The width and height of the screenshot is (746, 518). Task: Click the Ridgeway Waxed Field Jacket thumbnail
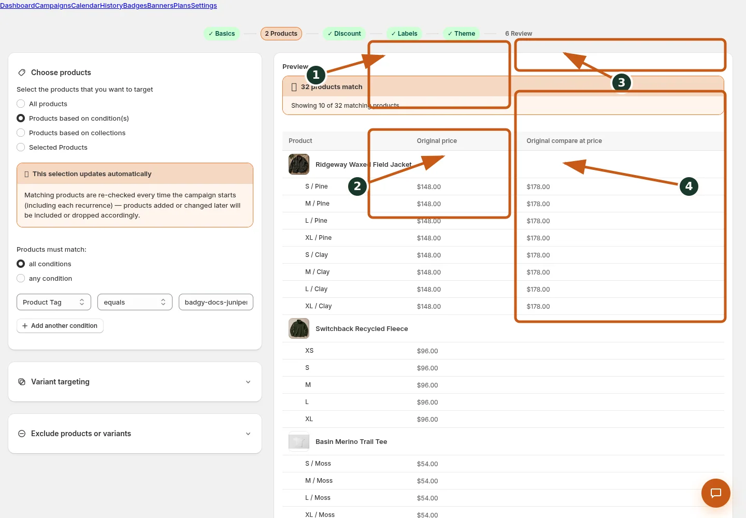click(x=299, y=164)
